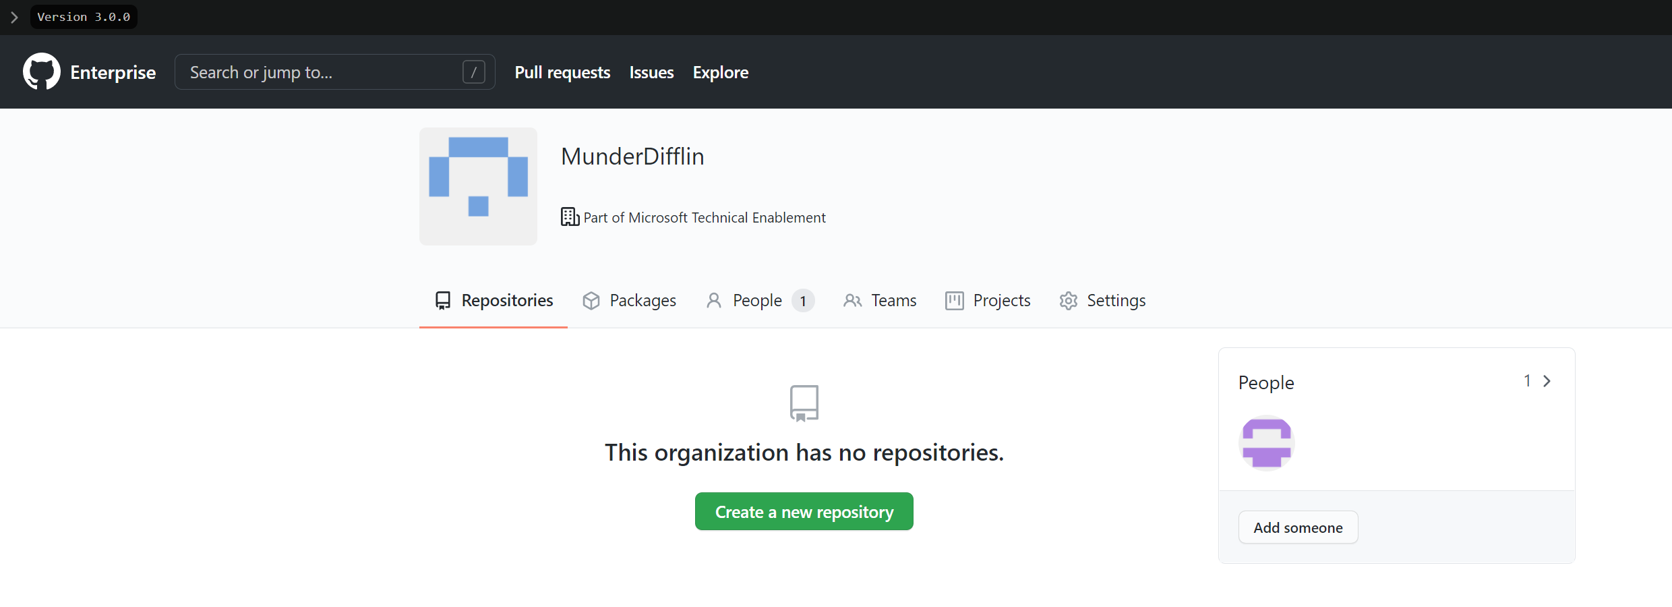Image resolution: width=1672 pixels, height=607 pixels.
Task: Select the Repositories tab
Action: click(x=494, y=300)
